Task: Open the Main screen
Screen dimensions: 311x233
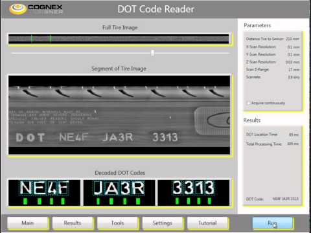Action: tap(28, 223)
